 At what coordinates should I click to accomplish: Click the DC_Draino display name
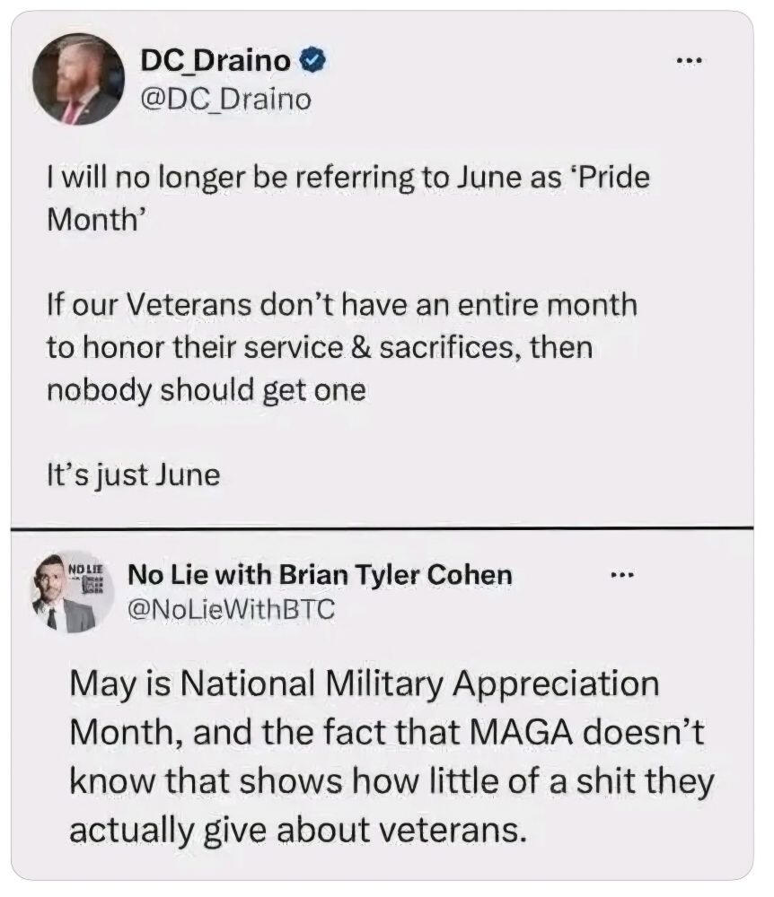[215, 59]
